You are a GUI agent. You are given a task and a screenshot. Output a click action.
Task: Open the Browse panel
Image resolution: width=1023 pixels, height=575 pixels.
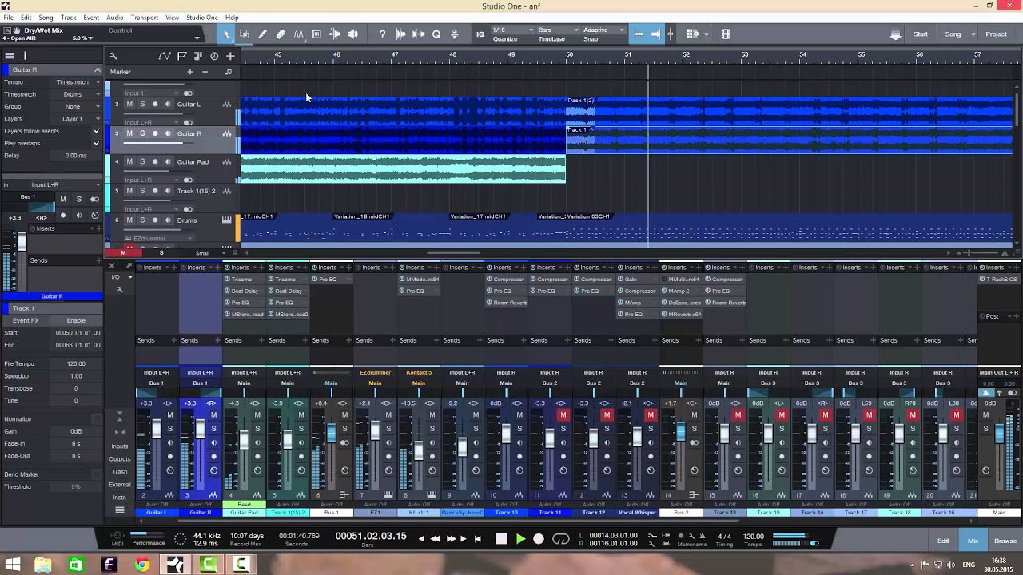1005,541
